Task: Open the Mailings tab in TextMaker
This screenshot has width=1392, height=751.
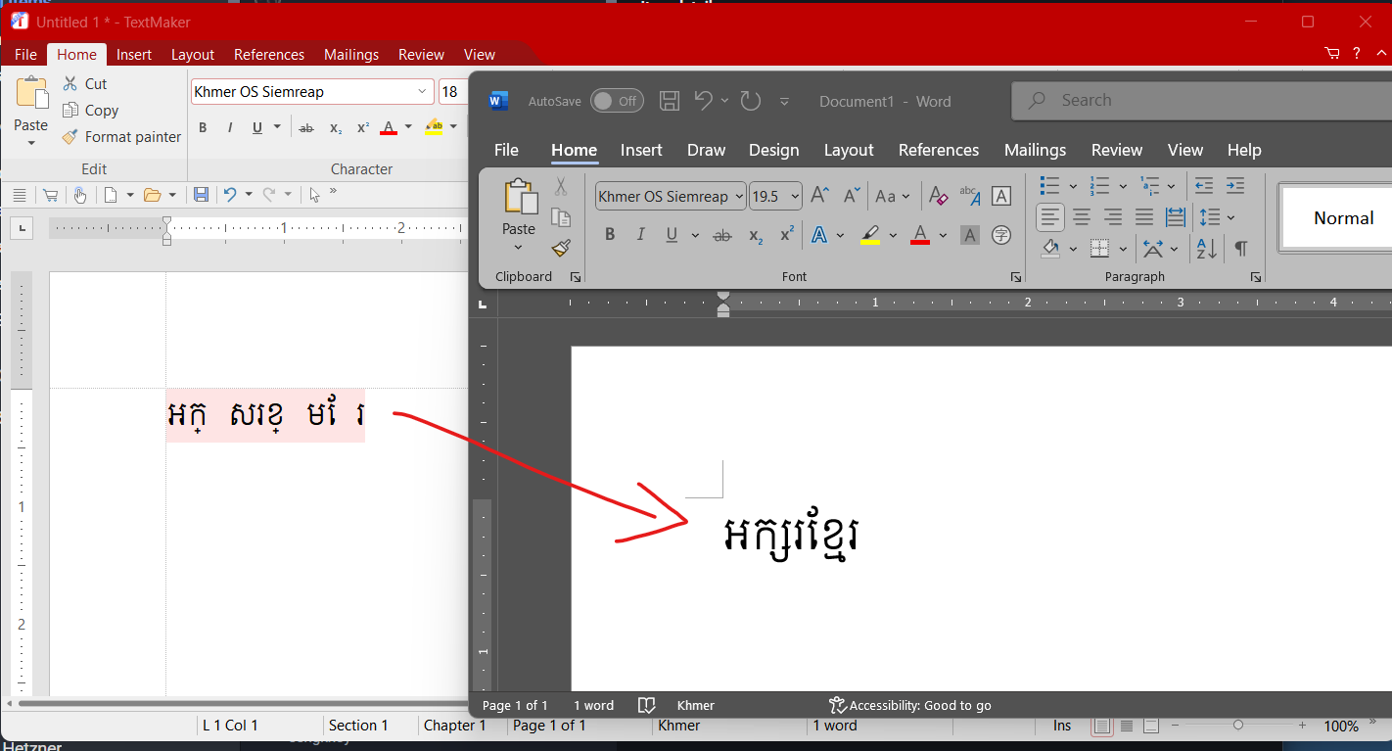Action: click(x=350, y=55)
